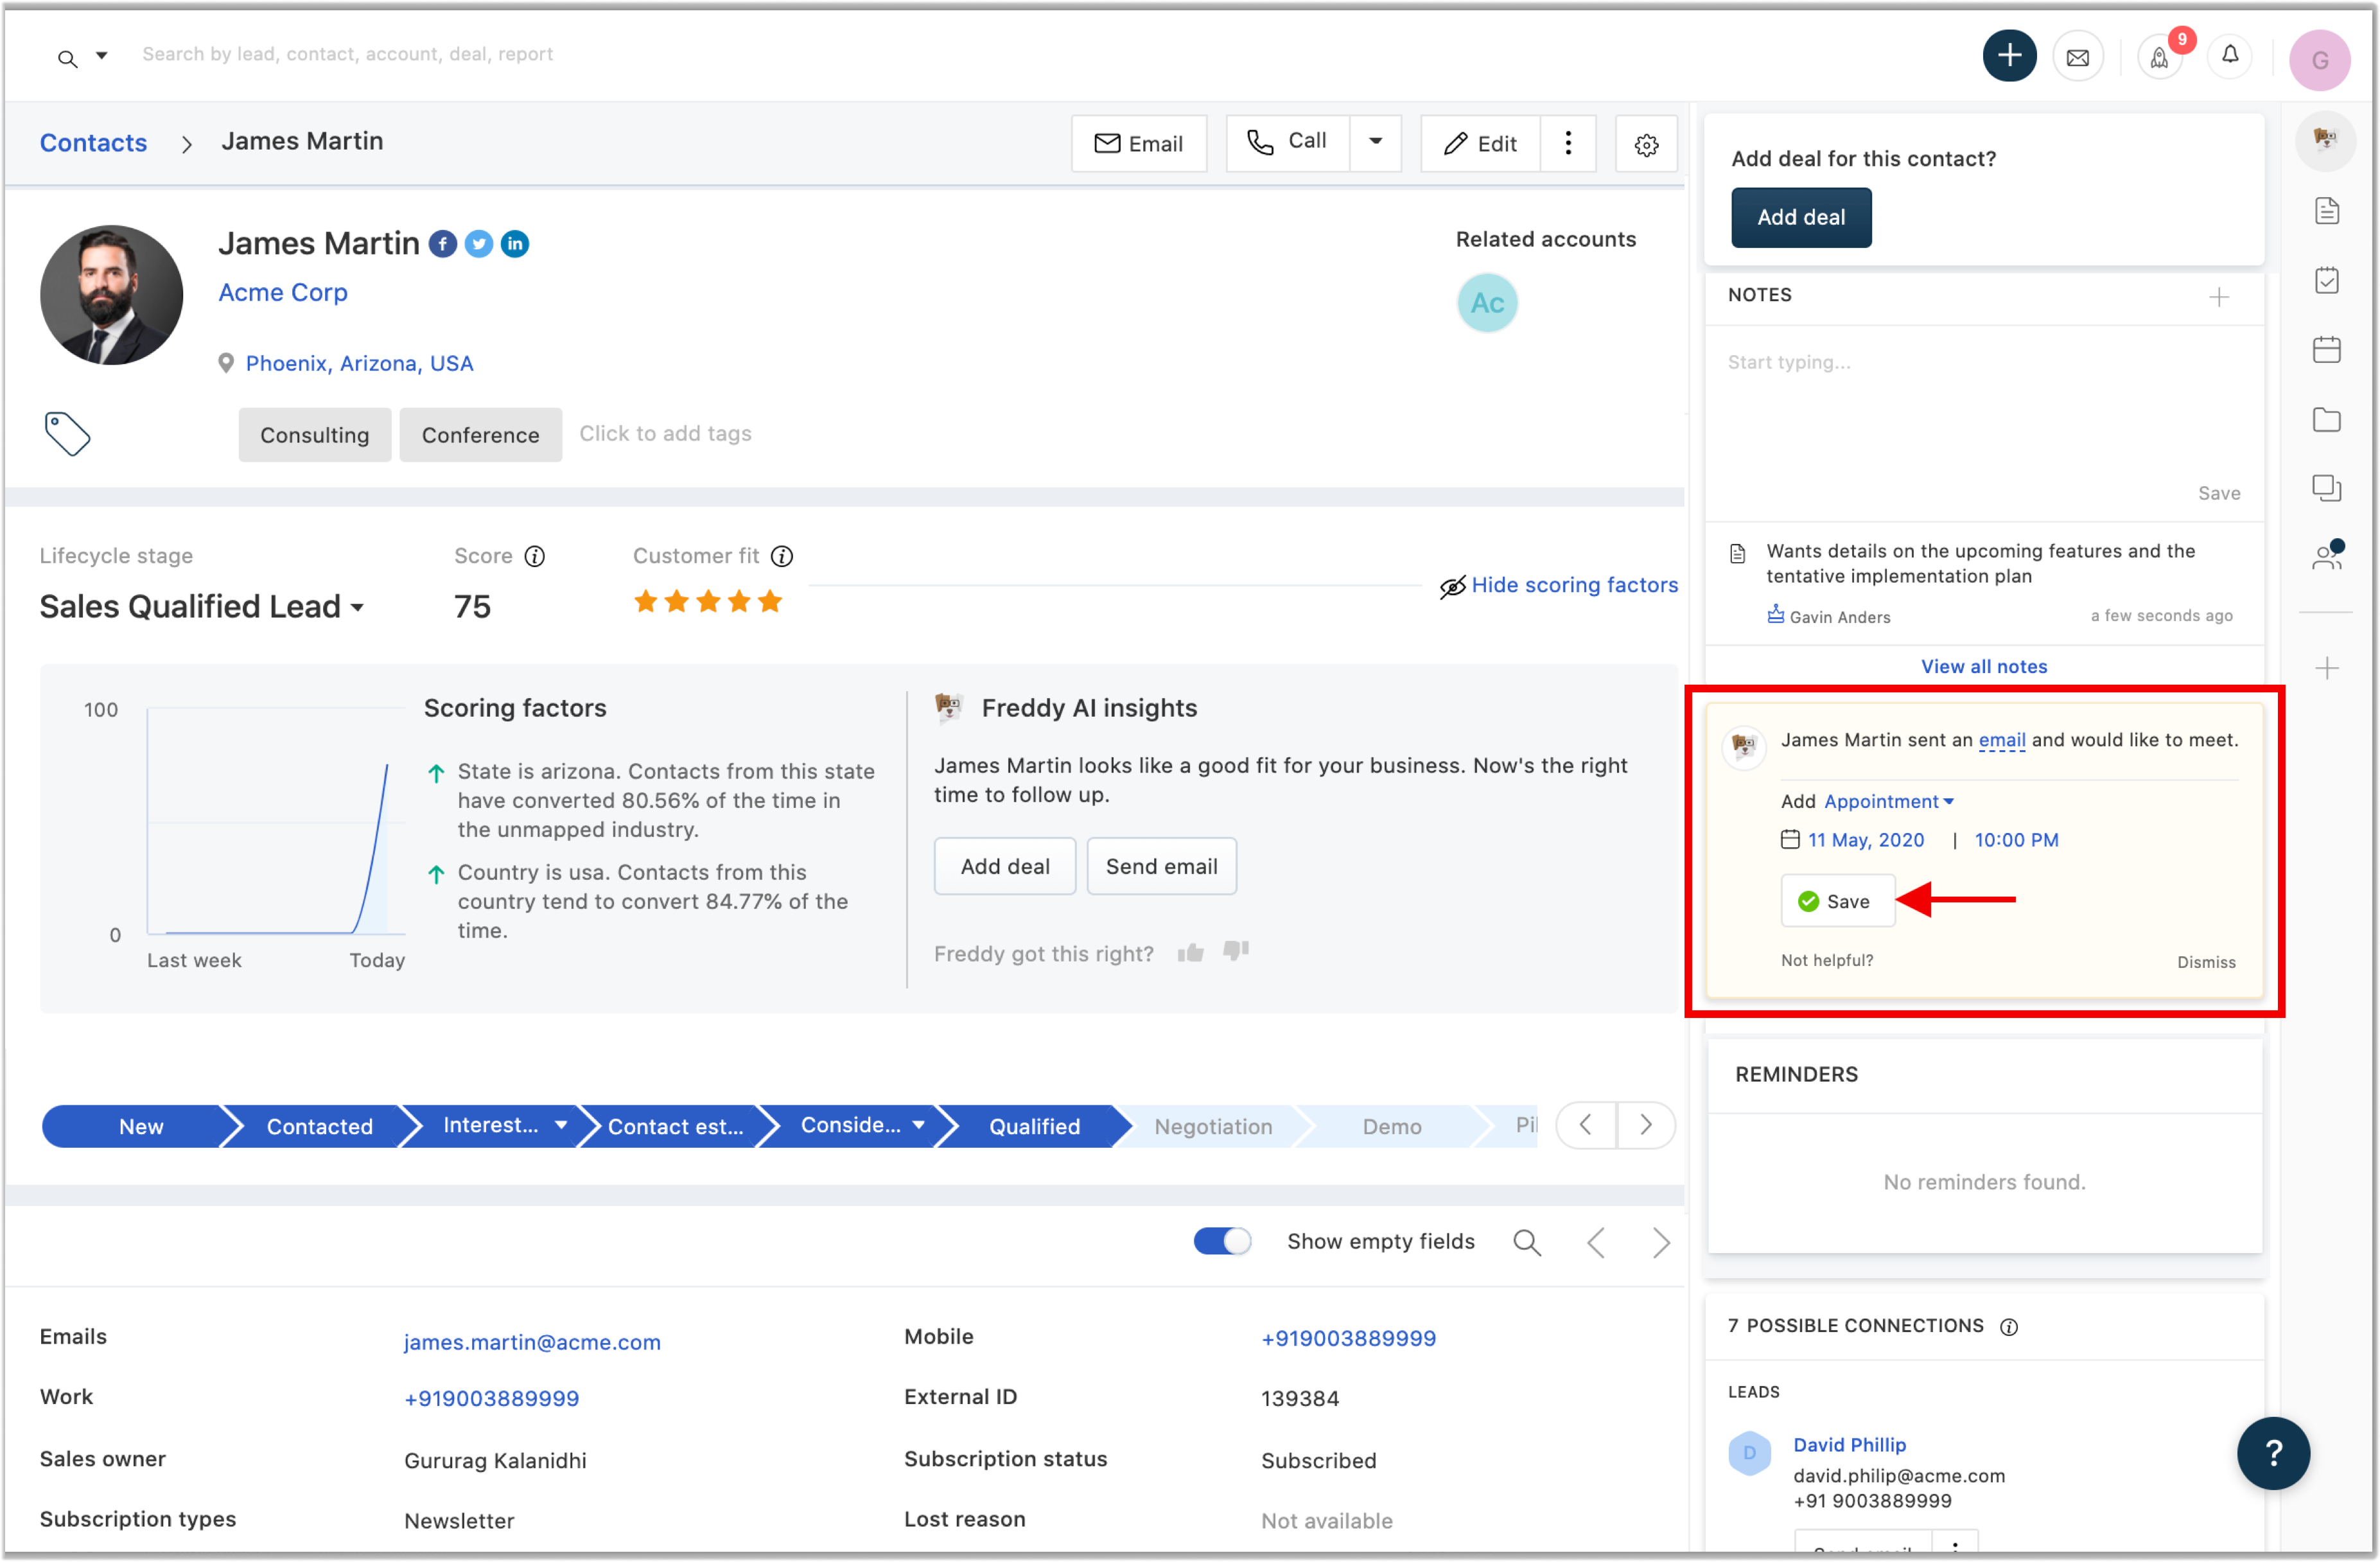
Task: Open the bell notifications icon
Action: tap(2229, 56)
